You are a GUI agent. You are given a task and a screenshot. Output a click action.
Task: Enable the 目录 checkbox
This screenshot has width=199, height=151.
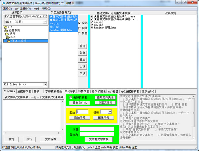79,28
